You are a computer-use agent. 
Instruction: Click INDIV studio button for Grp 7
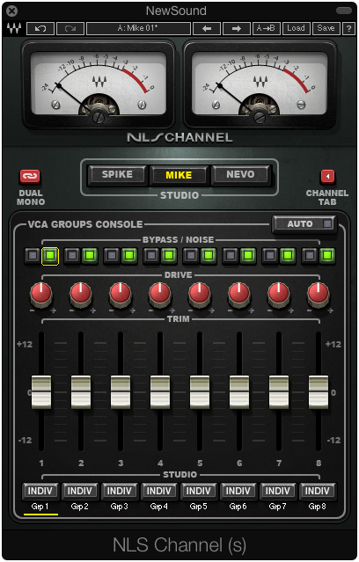pos(277,491)
